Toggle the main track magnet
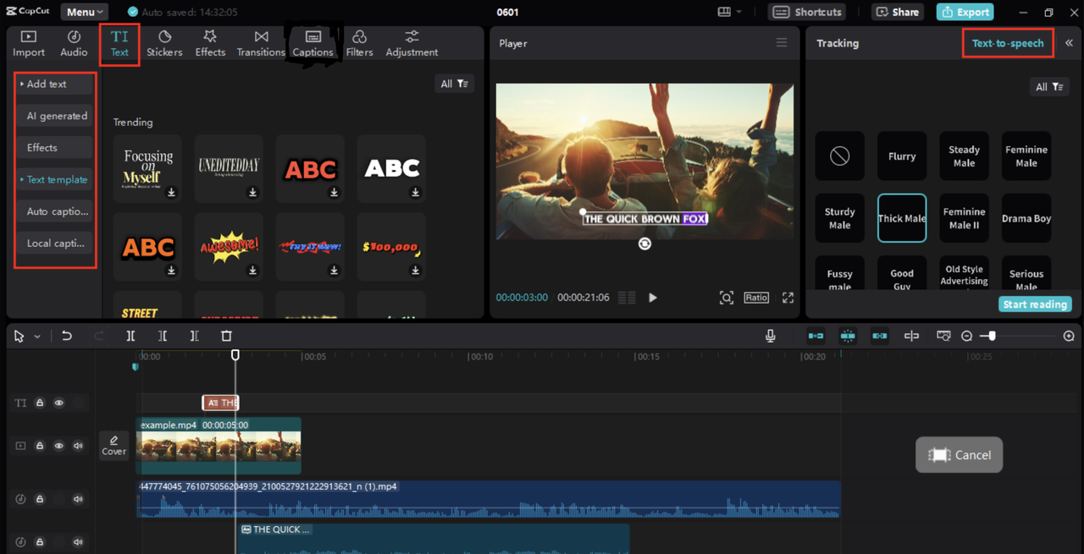Viewport: 1084px width, 554px height. 816,336
